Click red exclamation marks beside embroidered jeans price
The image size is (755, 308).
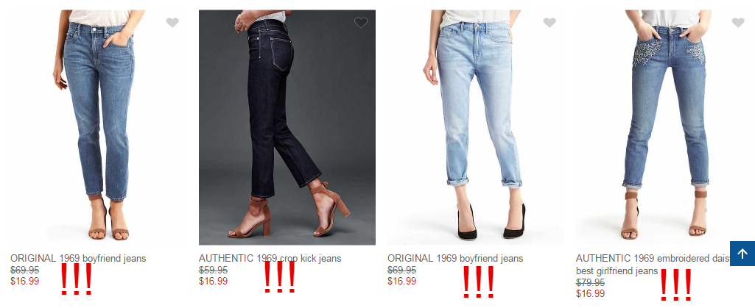tap(675, 285)
